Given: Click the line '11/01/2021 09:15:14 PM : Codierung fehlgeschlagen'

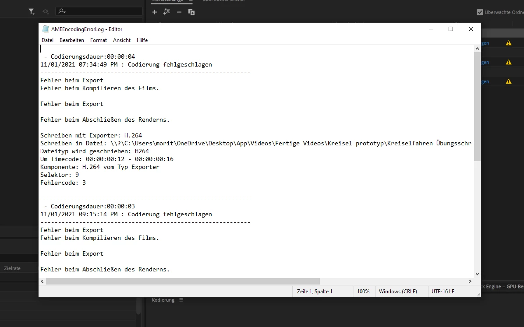Looking at the screenshot, I should coord(126,214).
